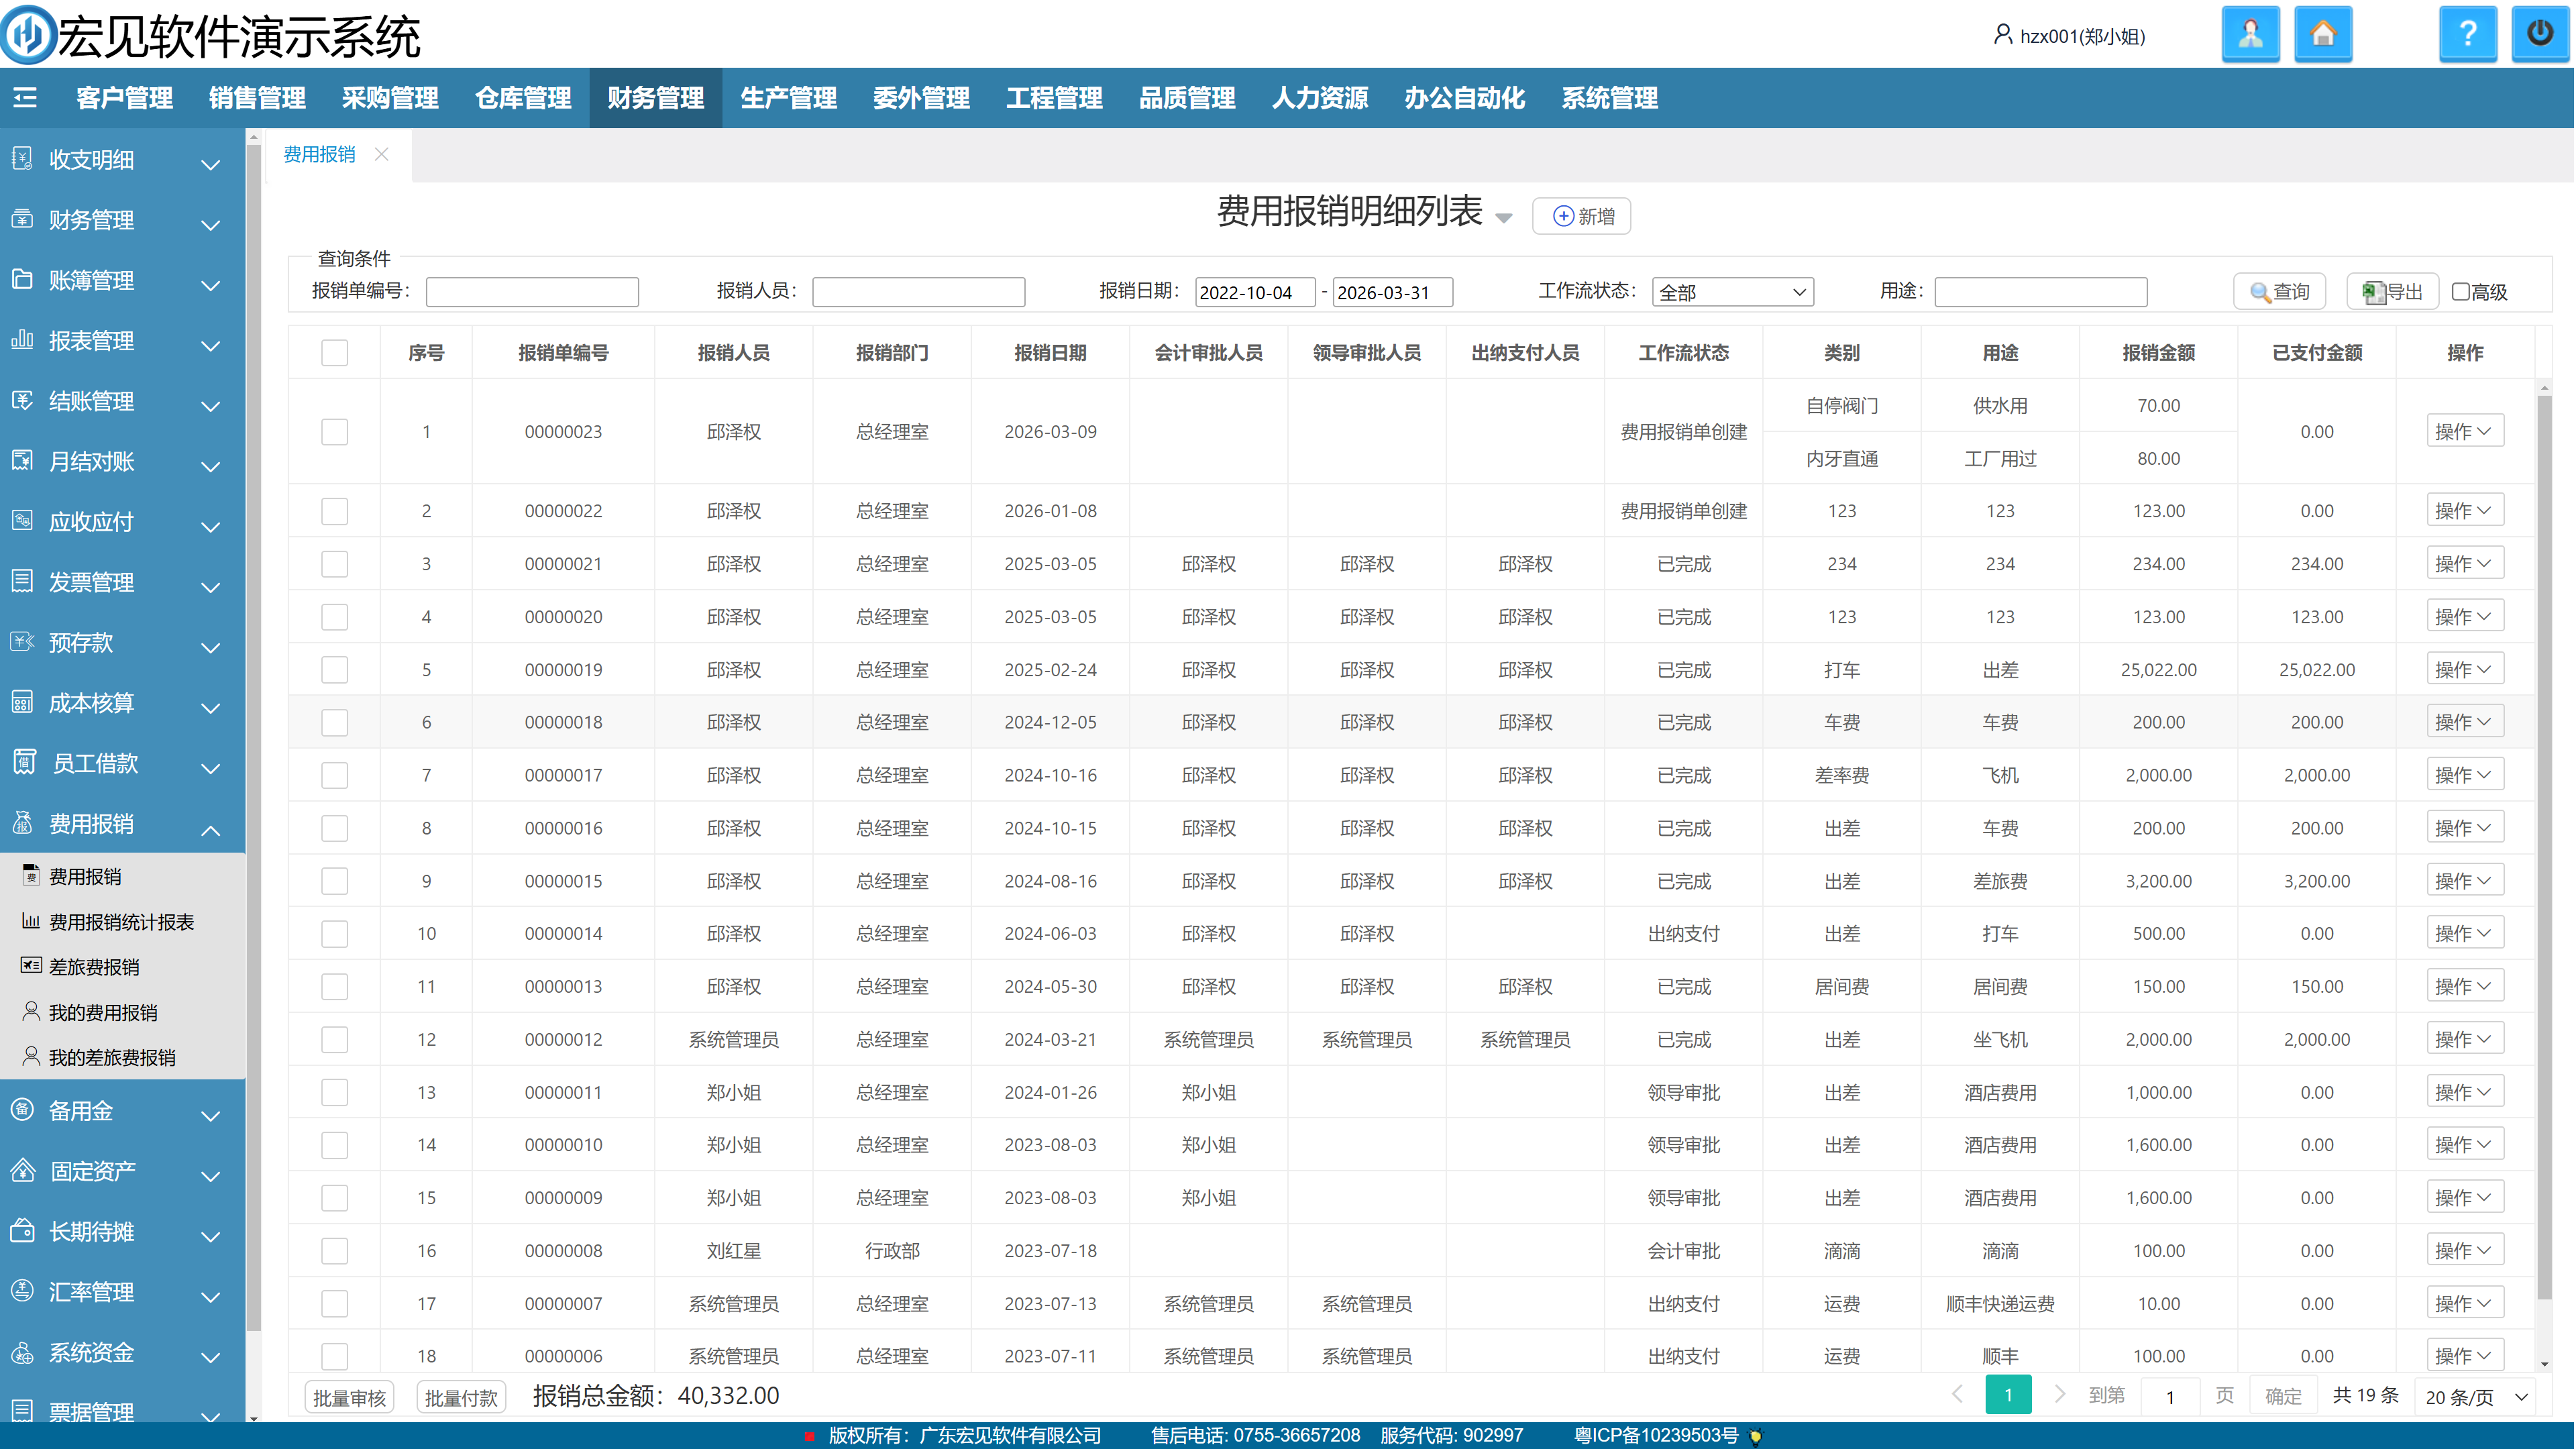Open the help question mark icon

[2467, 35]
